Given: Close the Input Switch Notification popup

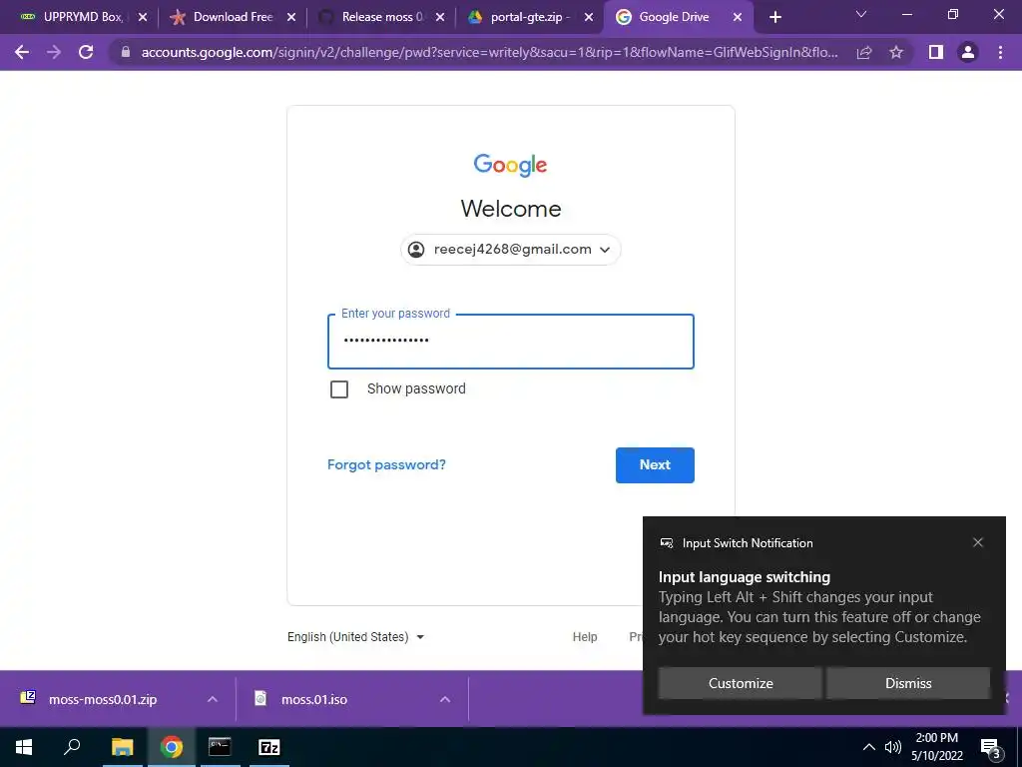Looking at the screenshot, I should 978,542.
